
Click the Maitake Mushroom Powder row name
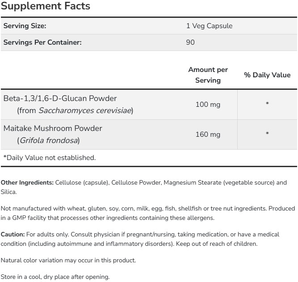[x=53, y=128]
